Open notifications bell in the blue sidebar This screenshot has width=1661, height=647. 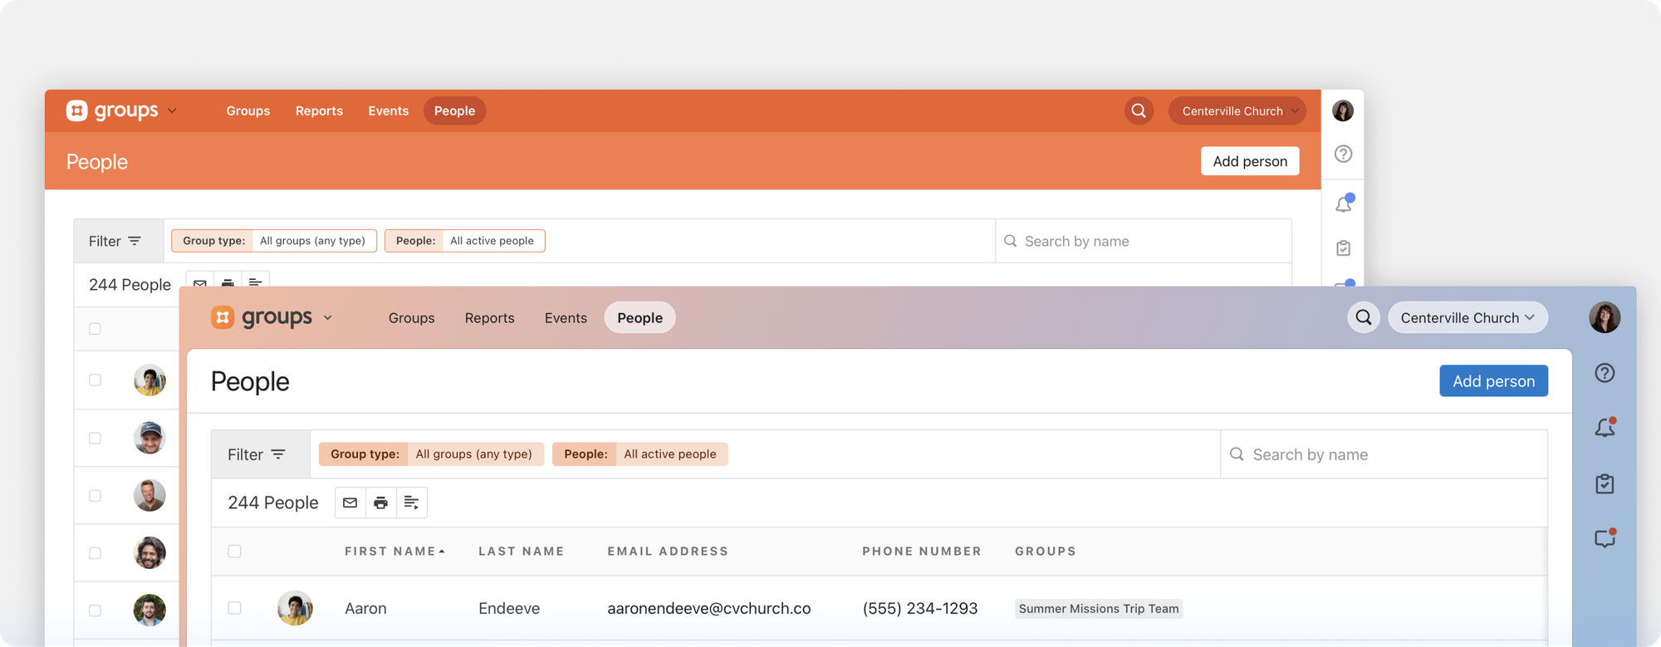coord(1605,428)
